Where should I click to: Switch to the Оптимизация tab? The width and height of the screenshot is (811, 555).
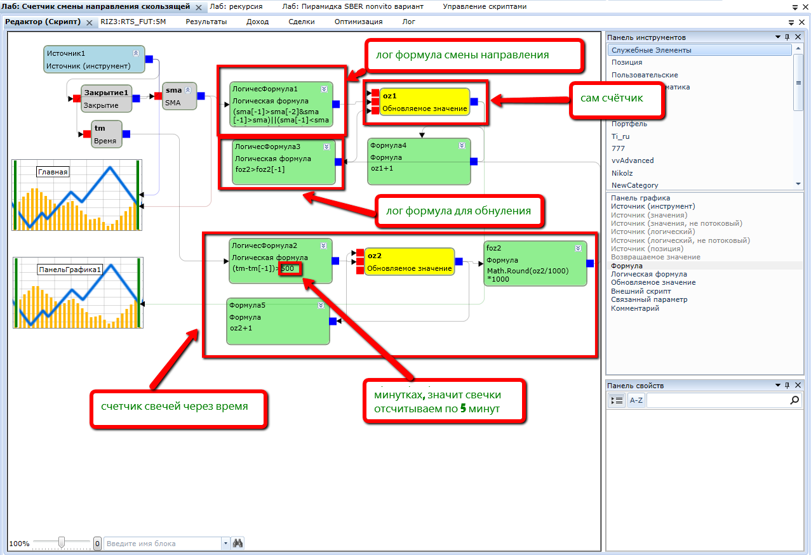click(358, 22)
